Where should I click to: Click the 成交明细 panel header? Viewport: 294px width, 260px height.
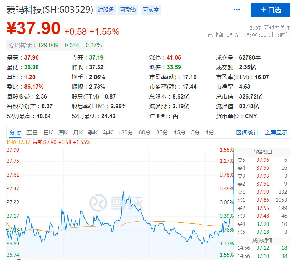pos(262,240)
